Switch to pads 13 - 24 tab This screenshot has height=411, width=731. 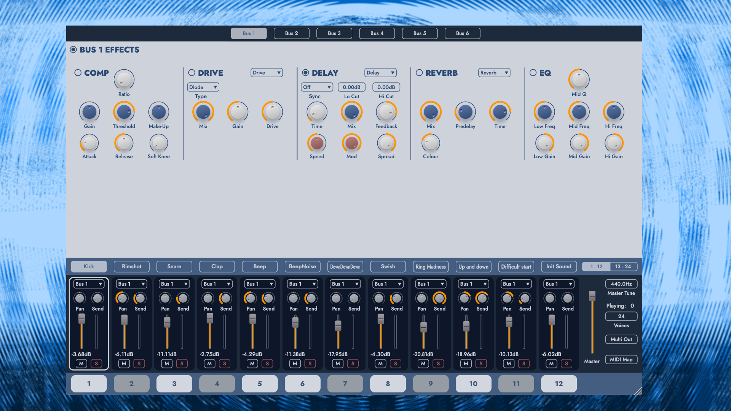tap(623, 266)
